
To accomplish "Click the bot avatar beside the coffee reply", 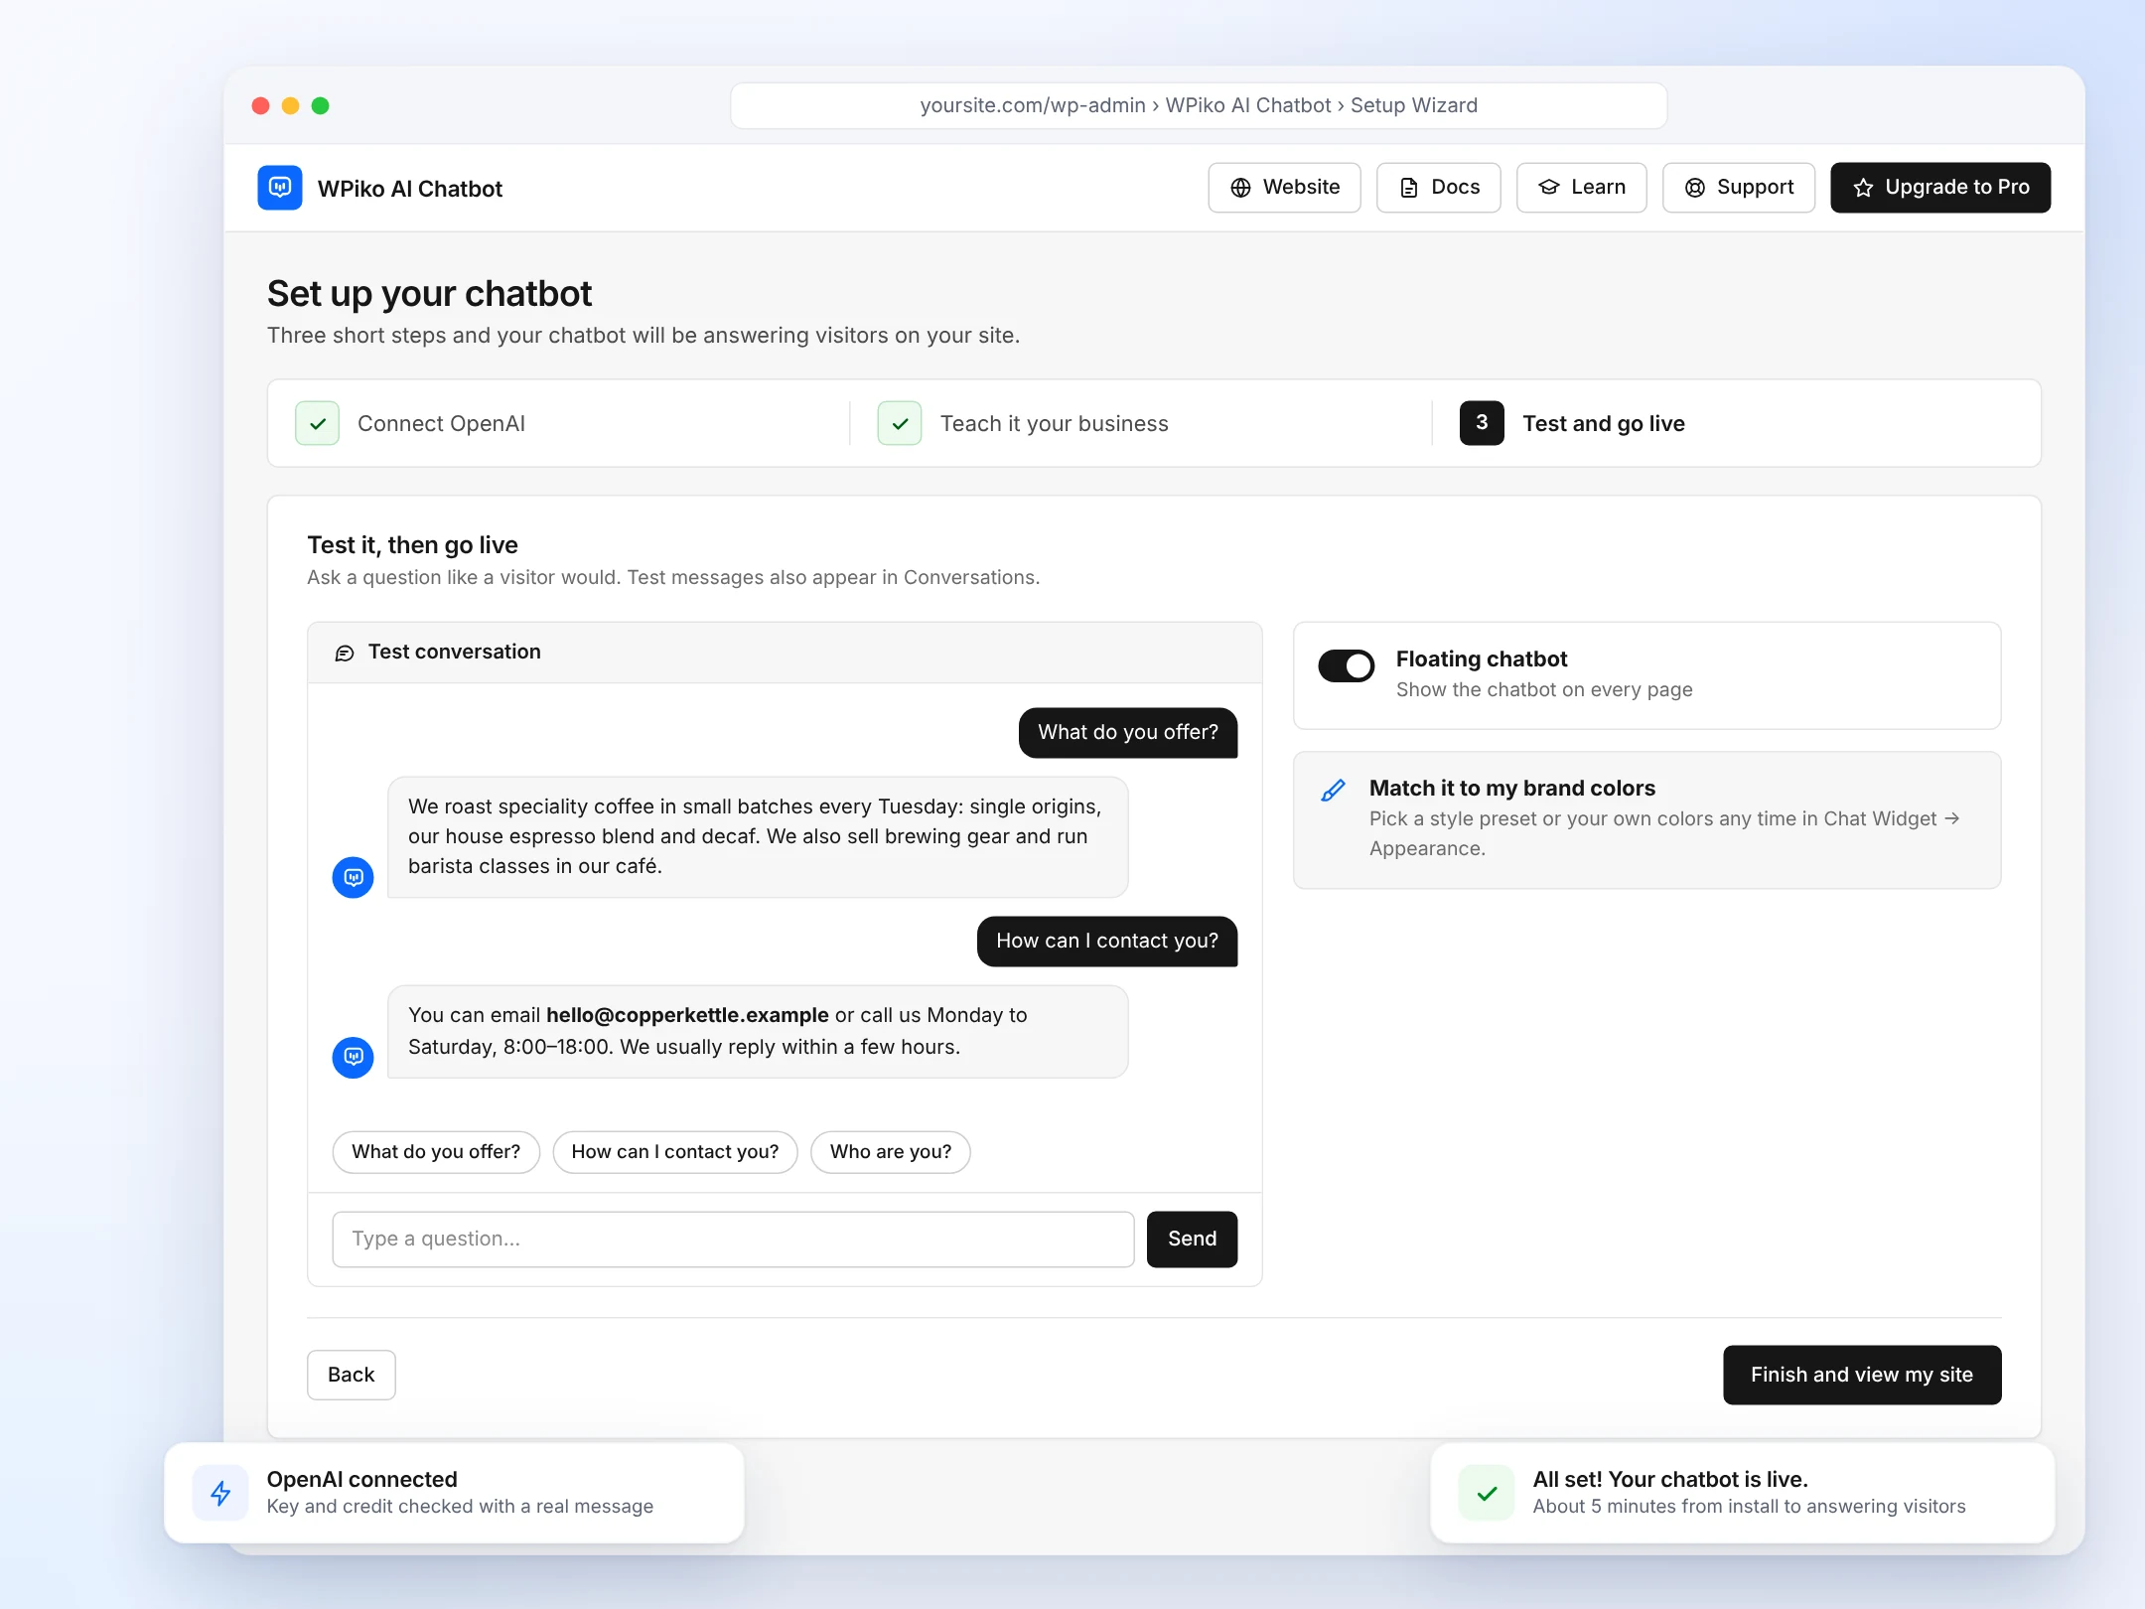I will point(353,877).
